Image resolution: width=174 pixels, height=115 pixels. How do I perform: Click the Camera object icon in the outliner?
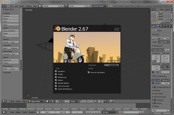157,19
